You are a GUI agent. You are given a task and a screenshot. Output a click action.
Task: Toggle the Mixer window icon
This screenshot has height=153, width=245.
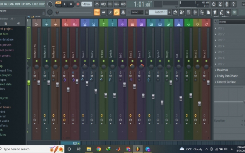[195, 12]
